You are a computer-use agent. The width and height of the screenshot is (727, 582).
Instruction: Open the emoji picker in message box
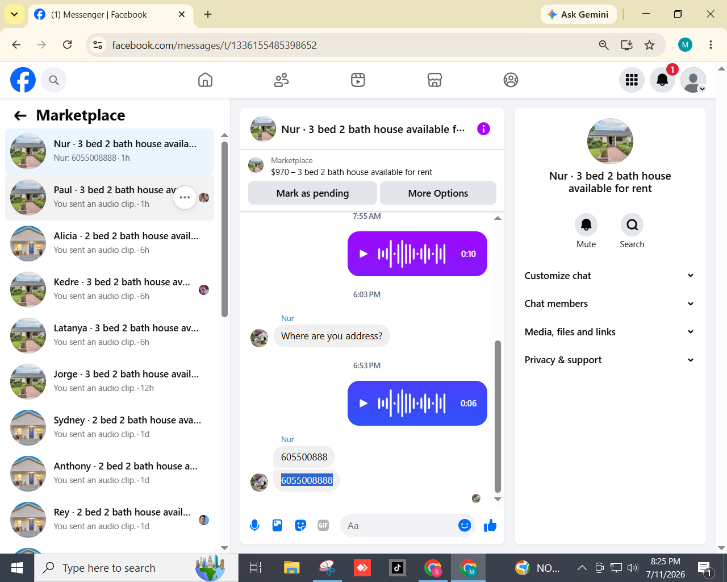click(465, 526)
